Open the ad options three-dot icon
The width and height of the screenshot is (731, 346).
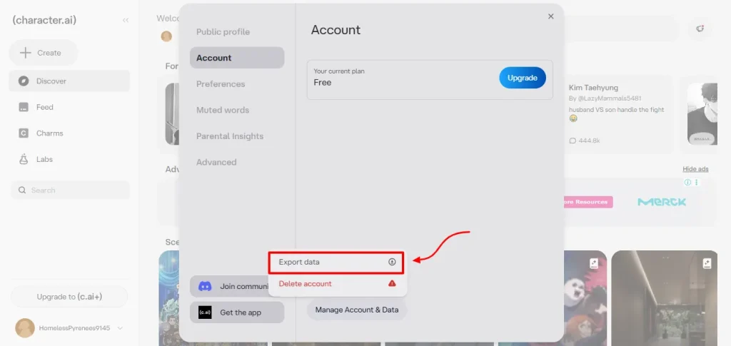pyautogui.click(x=697, y=182)
